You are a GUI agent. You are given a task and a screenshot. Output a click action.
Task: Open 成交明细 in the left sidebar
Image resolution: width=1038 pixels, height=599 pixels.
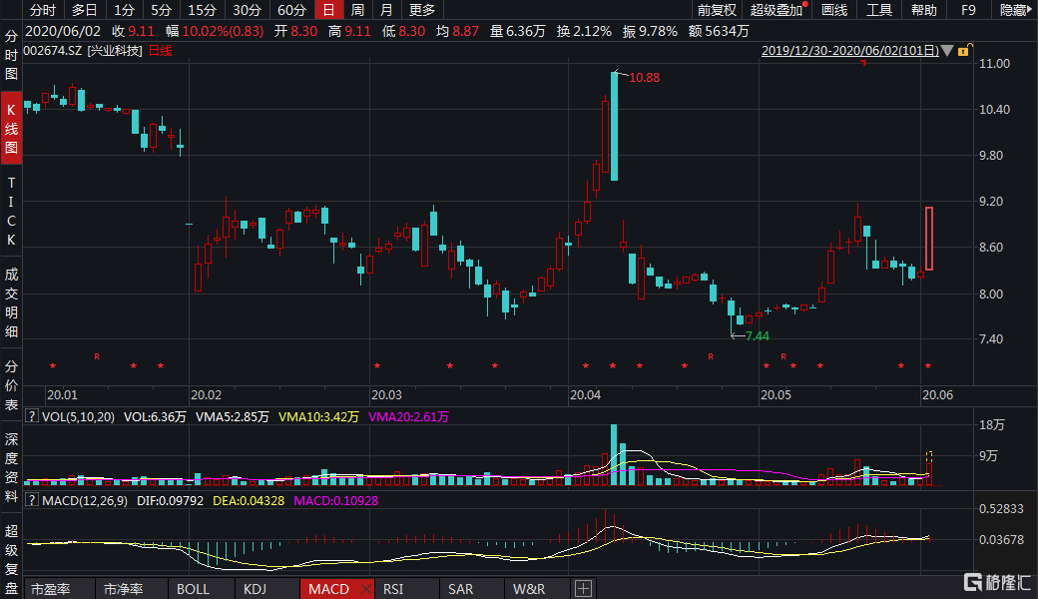click(11, 302)
